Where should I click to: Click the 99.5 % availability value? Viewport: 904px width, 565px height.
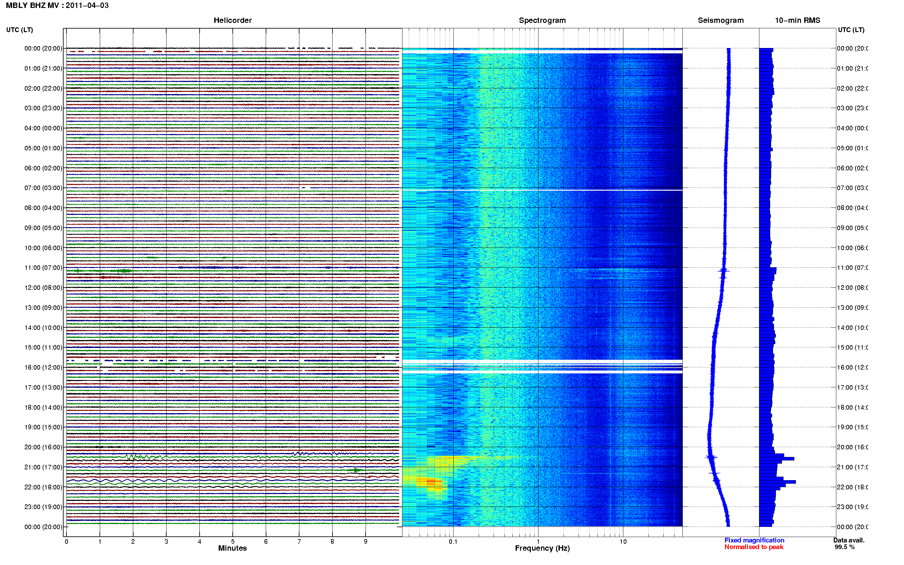[x=845, y=547]
